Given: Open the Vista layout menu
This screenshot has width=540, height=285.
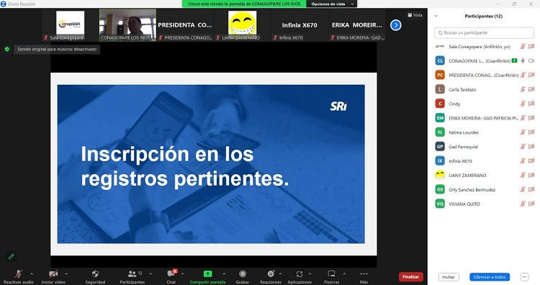Looking at the screenshot, I should pyautogui.click(x=415, y=15).
